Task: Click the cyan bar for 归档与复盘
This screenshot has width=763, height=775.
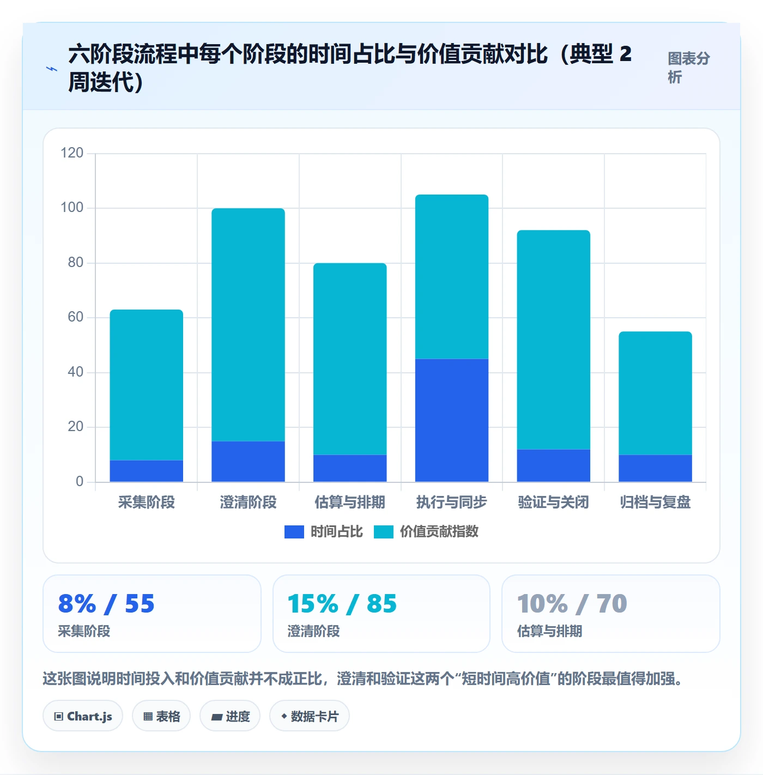Action: (x=655, y=393)
